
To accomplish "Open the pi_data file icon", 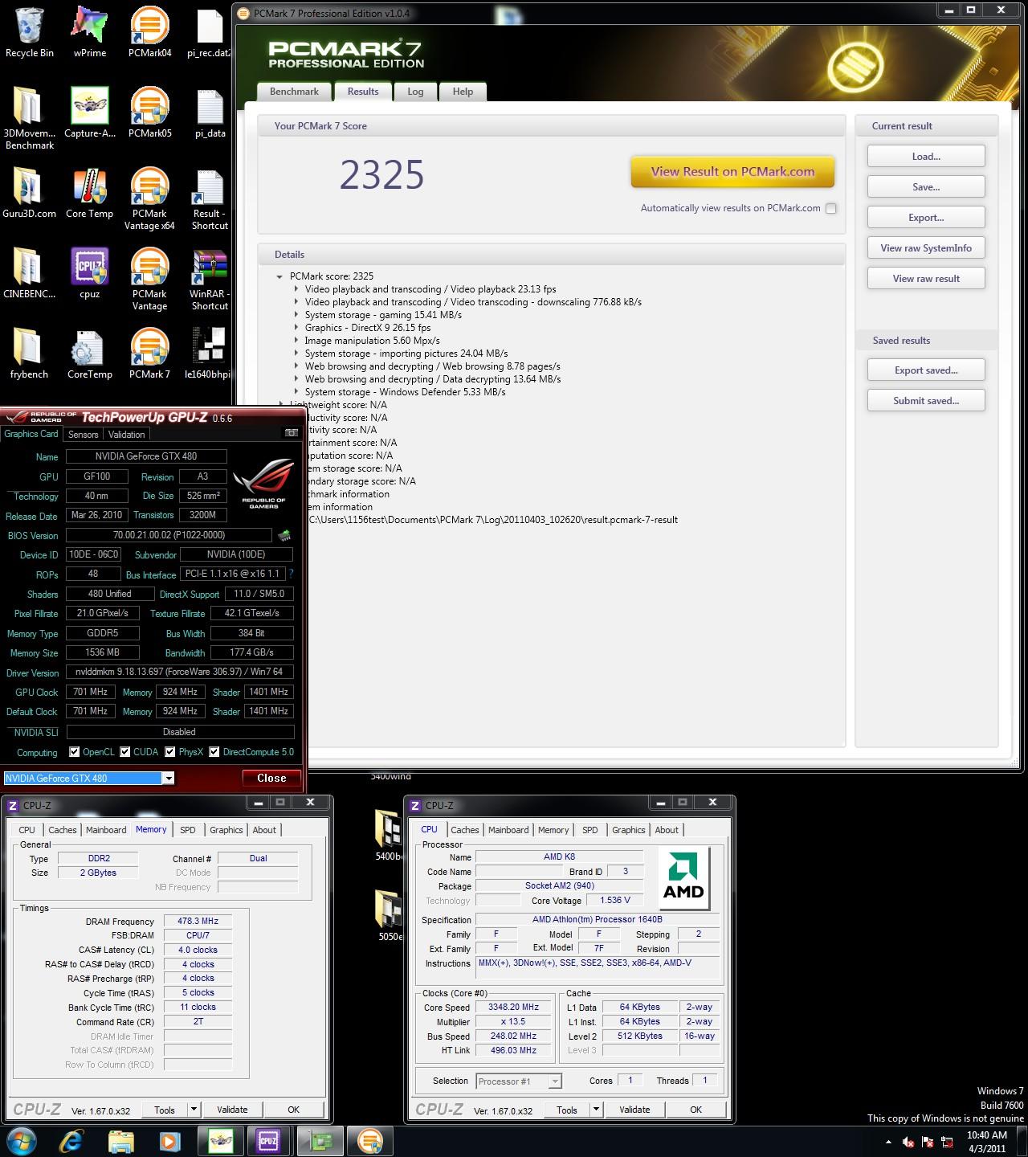I will (x=210, y=112).
